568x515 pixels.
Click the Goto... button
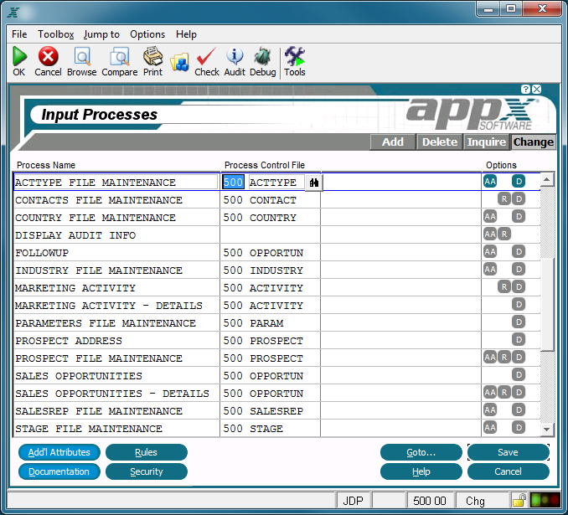(x=421, y=452)
